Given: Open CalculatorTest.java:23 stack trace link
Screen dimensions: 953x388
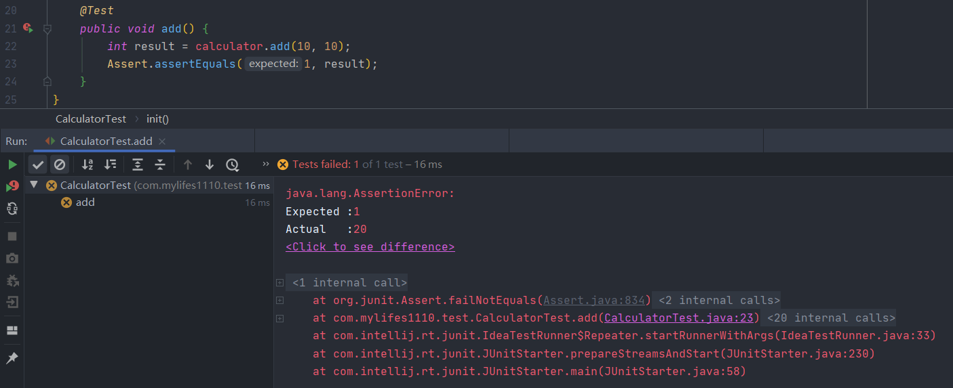Looking at the screenshot, I should 679,318.
